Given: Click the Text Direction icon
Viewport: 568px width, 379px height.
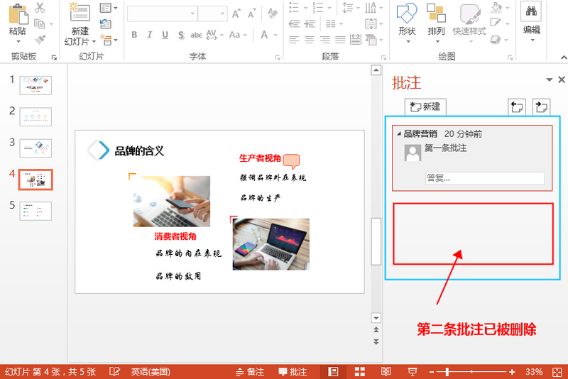Looking at the screenshot, I should pos(371,7).
